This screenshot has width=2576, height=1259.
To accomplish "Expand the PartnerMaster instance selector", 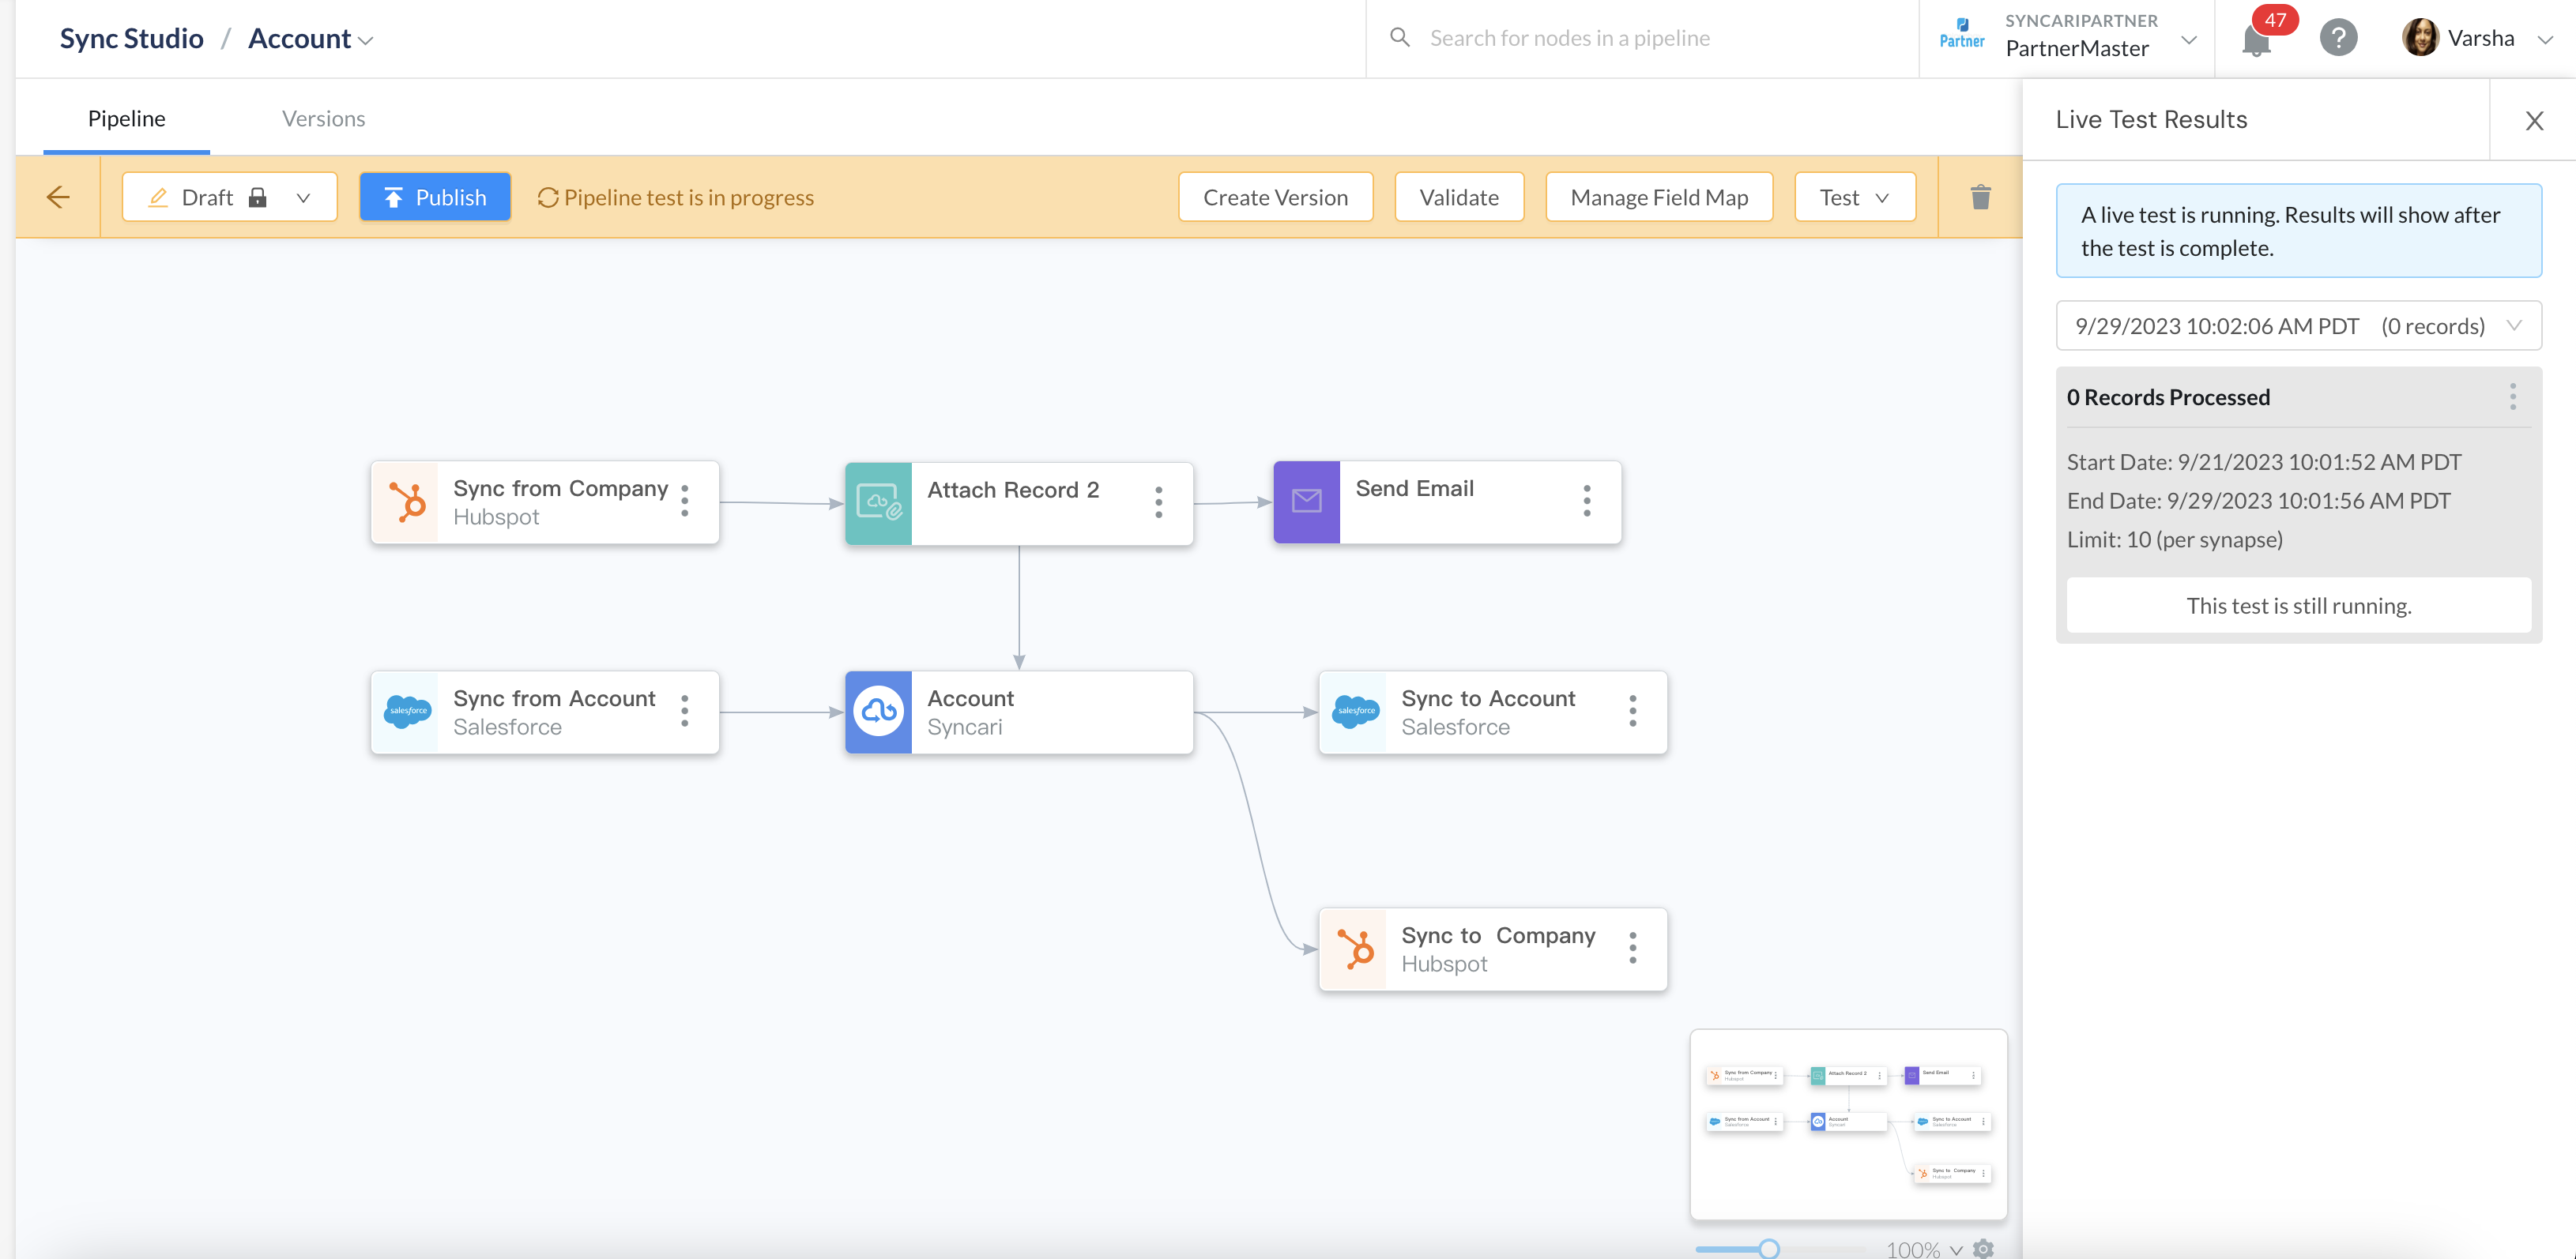I will [x=2189, y=40].
